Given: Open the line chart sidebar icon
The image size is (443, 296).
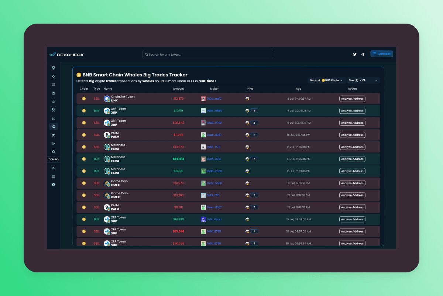Looking at the screenshot, I should (x=54, y=118).
